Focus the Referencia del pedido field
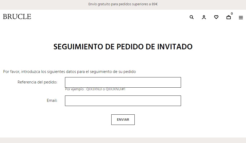The width and height of the screenshot is (246, 143). click(x=123, y=82)
